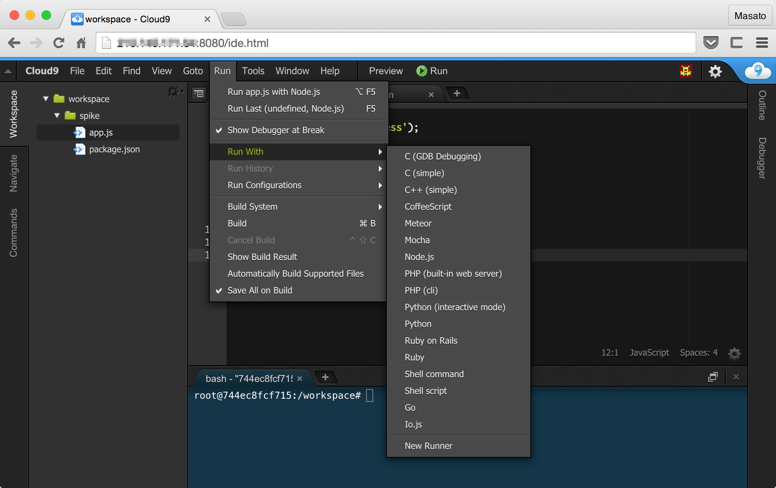
Task: Open the Chrome hamburger menu
Action: tap(762, 43)
